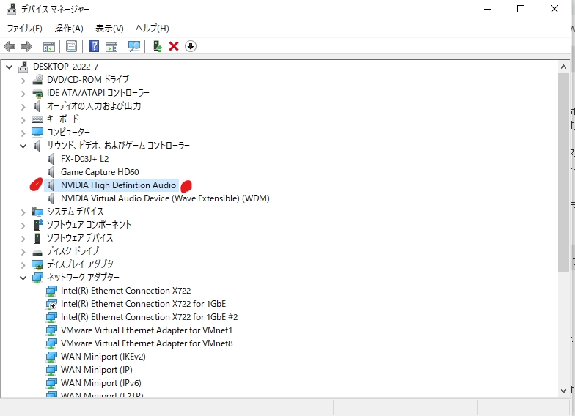Click the キーボード keyboard icon

coord(37,119)
